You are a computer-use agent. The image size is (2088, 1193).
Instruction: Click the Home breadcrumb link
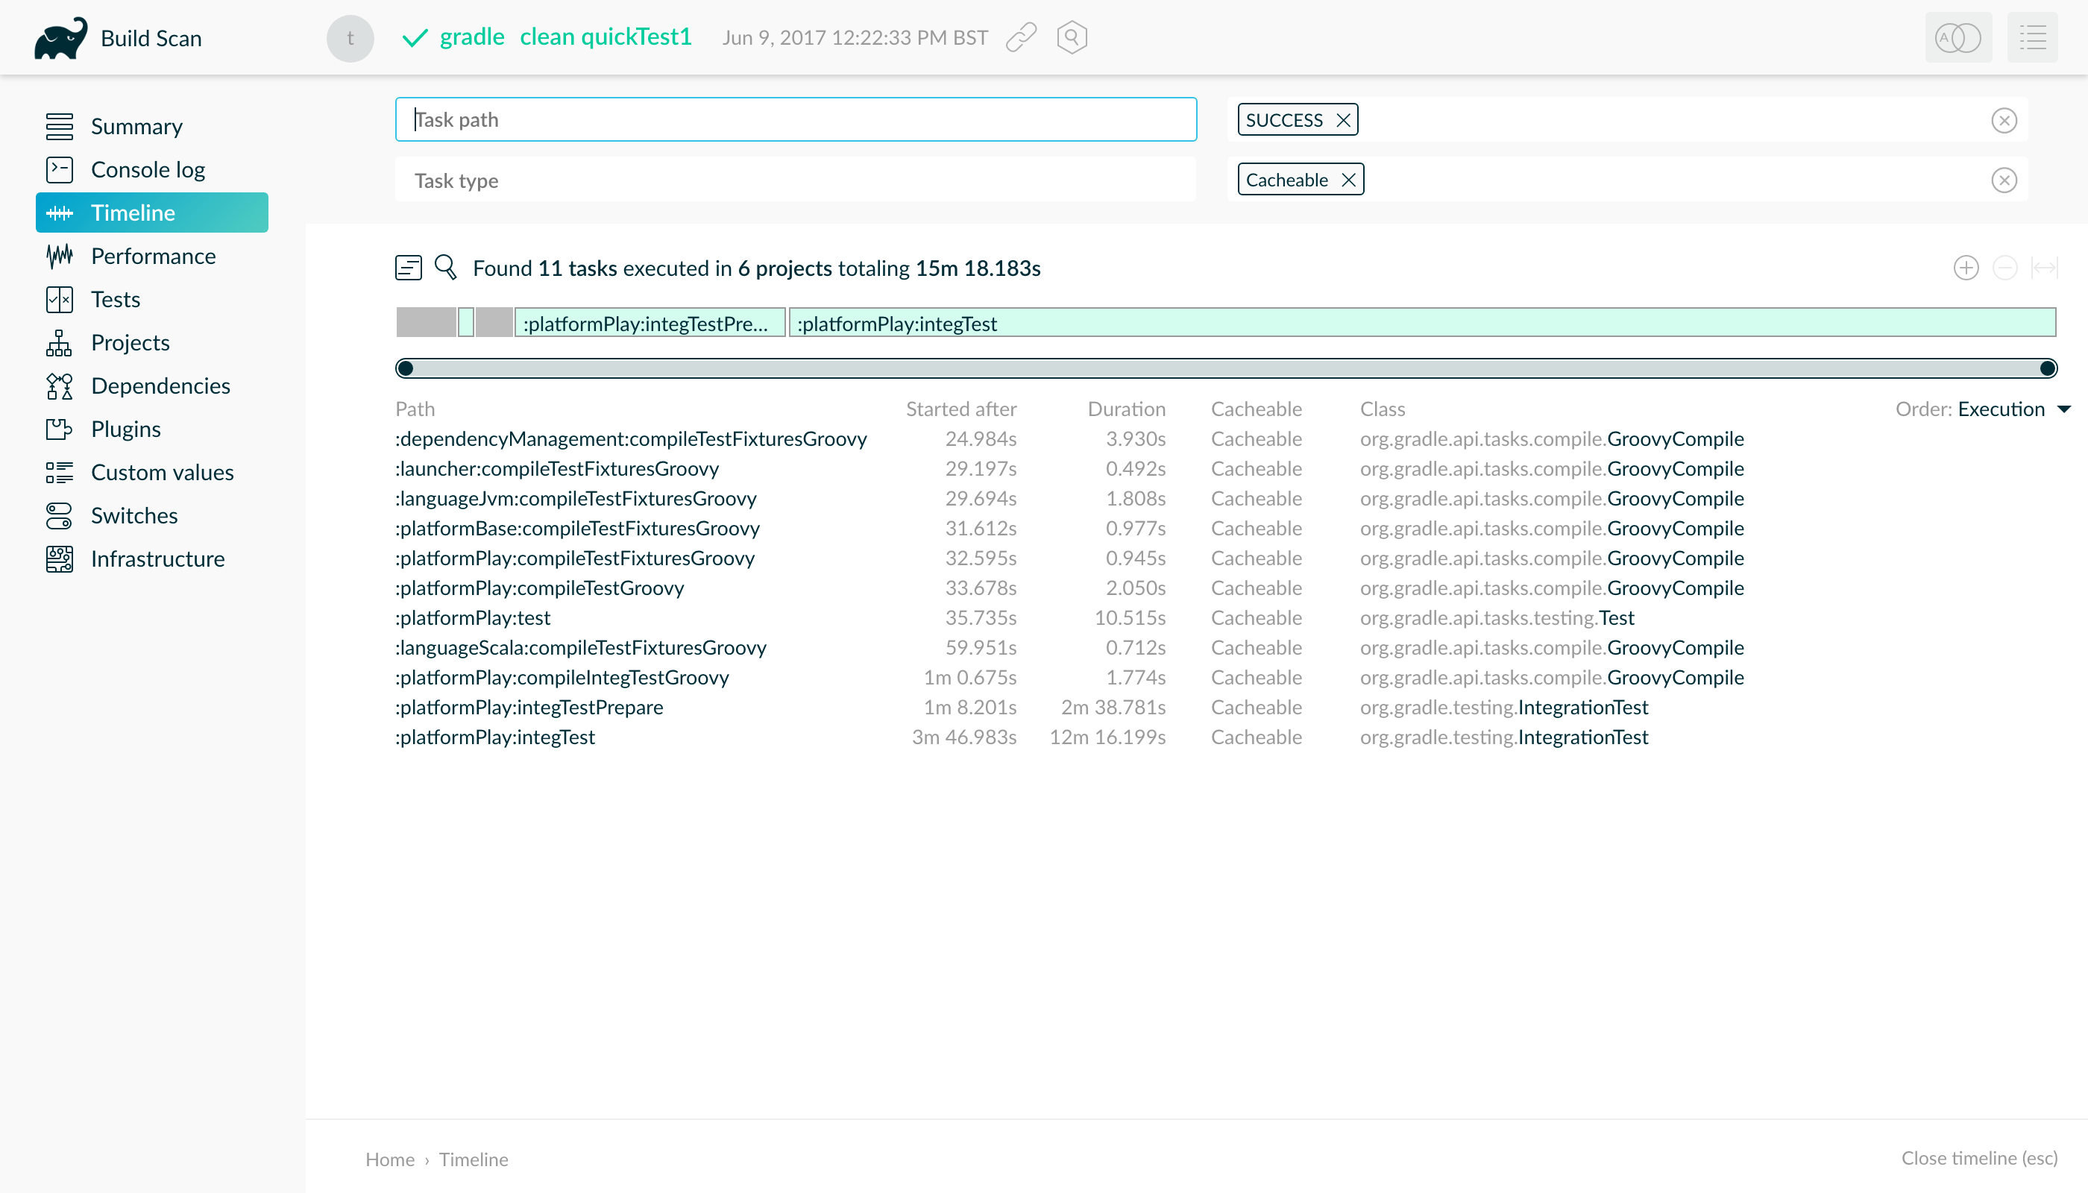click(x=389, y=1159)
